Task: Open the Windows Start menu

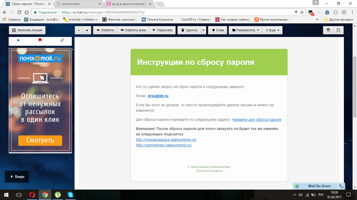Action: tap(6, 195)
